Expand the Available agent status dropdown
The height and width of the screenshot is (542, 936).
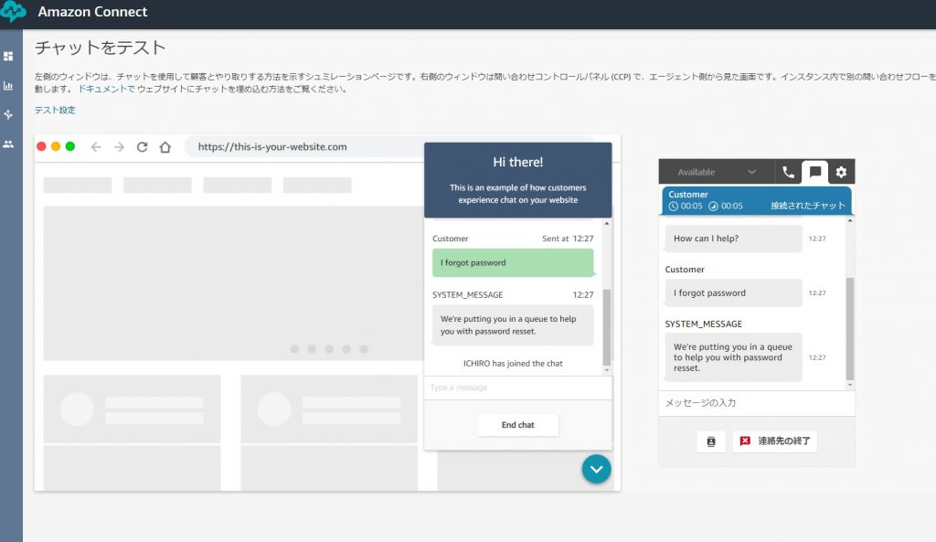[x=717, y=172]
